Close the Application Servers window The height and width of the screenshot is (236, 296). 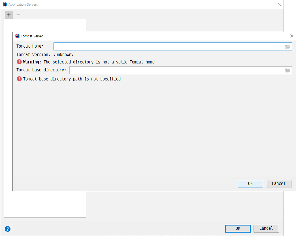[x=279, y=4]
